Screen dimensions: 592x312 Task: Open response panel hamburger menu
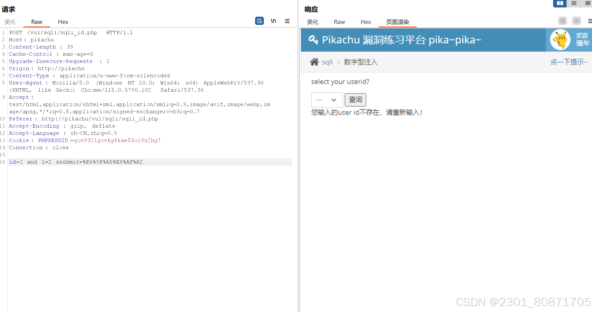[x=590, y=21]
